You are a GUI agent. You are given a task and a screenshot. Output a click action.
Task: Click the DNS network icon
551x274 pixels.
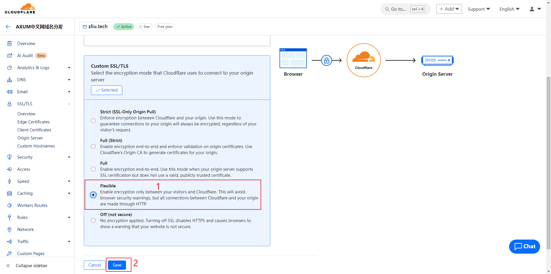[x=9, y=80]
